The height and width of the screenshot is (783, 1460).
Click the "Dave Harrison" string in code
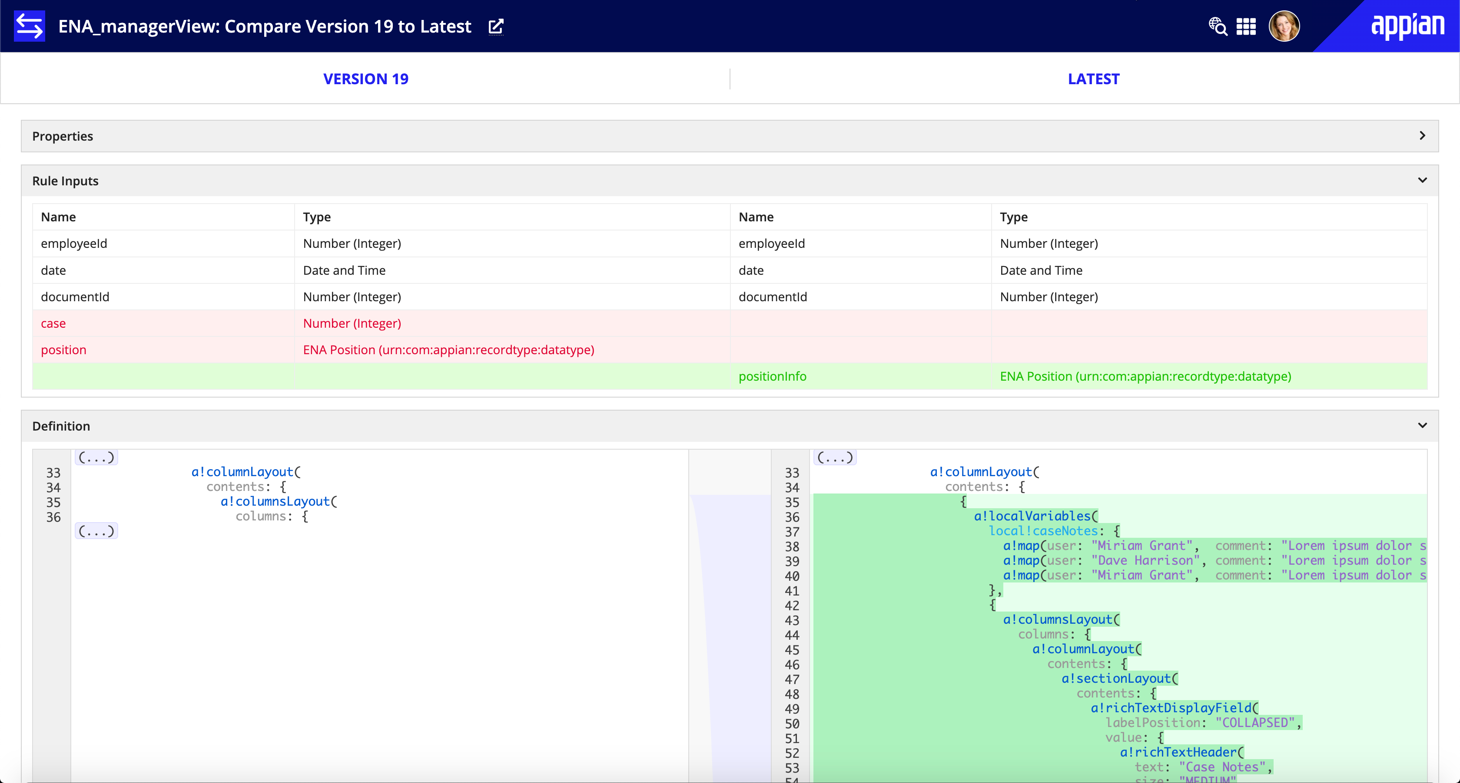tap(1145, 560)
